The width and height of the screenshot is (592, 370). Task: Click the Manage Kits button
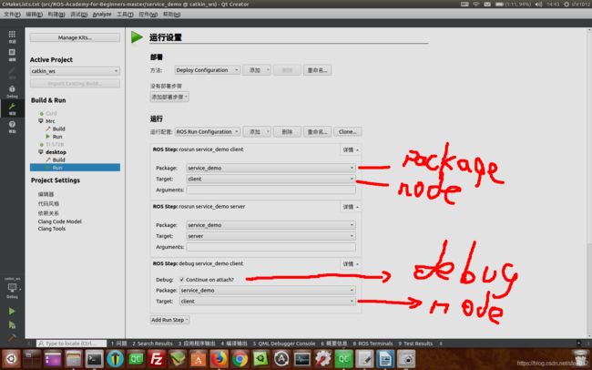coord(75,37)
